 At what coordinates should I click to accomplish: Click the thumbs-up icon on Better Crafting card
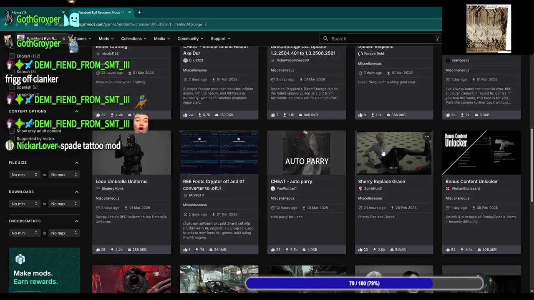tap(98, 115)
